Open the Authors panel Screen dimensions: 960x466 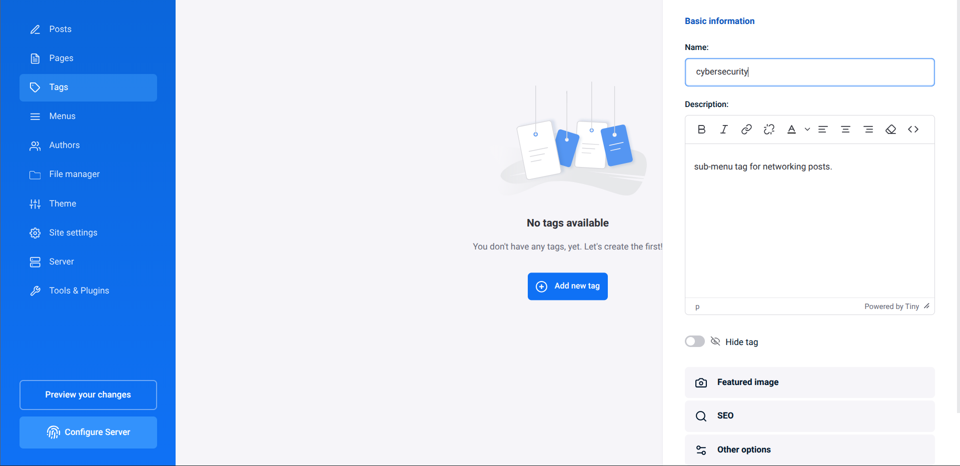64,145
